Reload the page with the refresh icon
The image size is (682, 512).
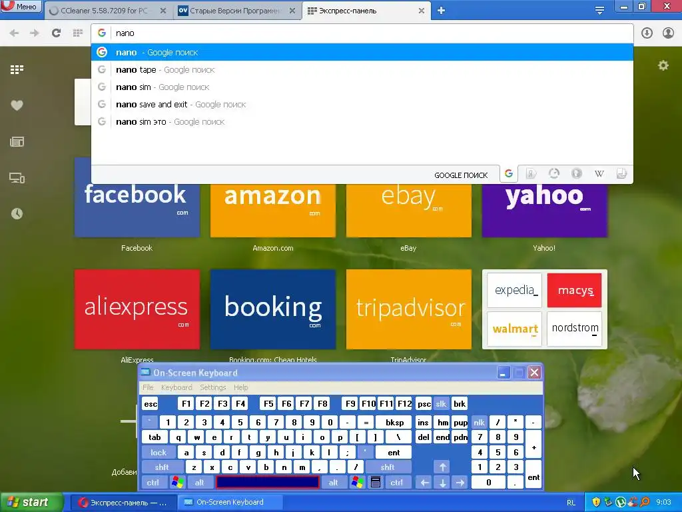coord(56,33)
